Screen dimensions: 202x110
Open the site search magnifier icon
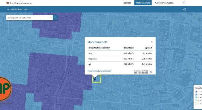click(x=184, y=3)
